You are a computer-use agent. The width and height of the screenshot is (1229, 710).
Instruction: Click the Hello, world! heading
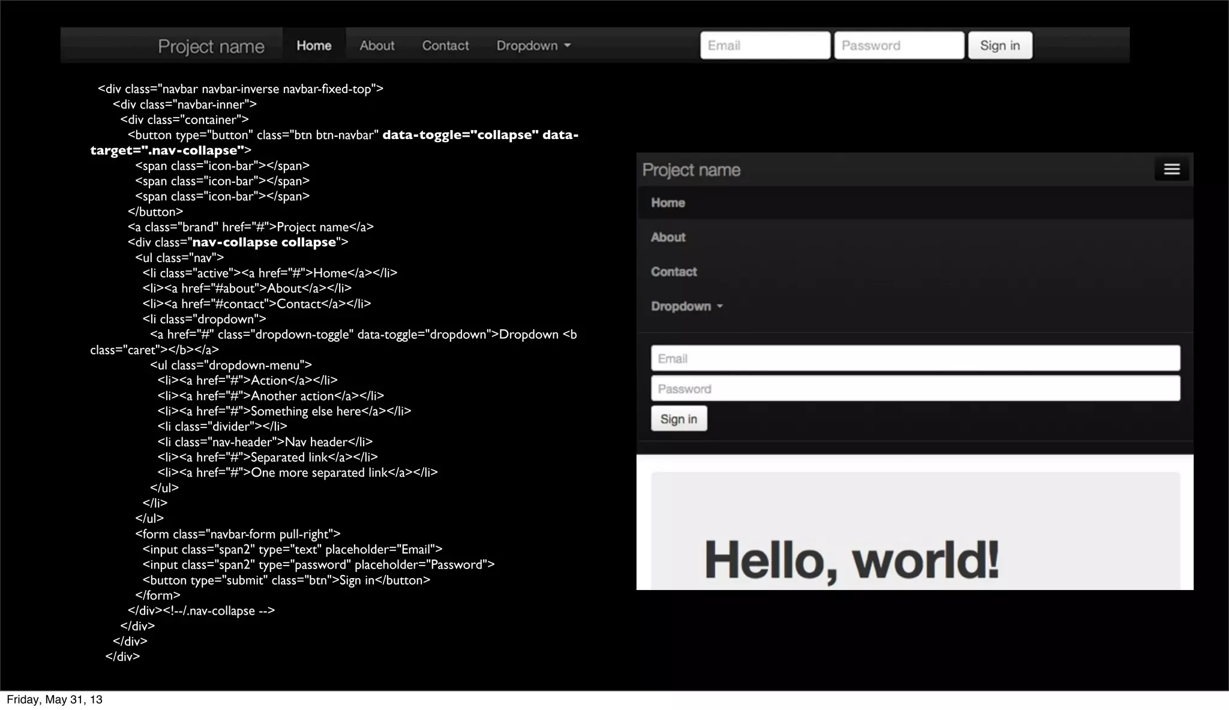click(852, 559)
